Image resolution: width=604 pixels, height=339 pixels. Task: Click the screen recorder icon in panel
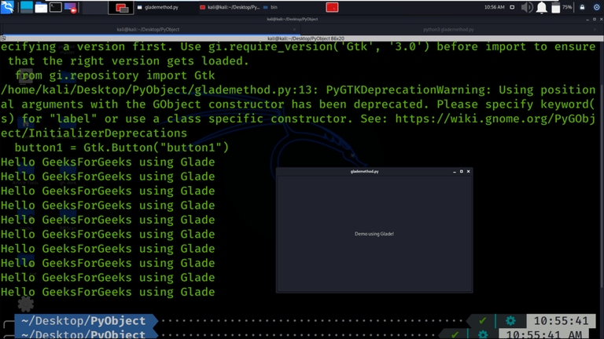(x=71, y=7)
